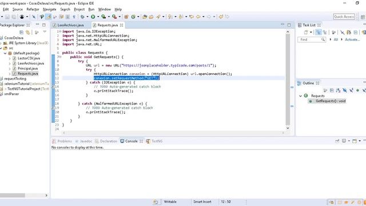Switch to the TestNG tab
Image resolution: width=366 pixels, height=206 pixels.
coord(154,141)
